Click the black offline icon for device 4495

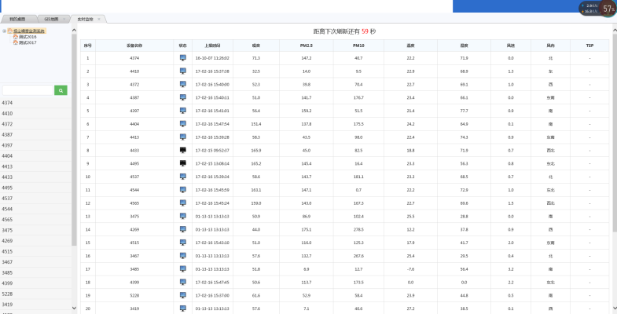(x=183, y=162)
